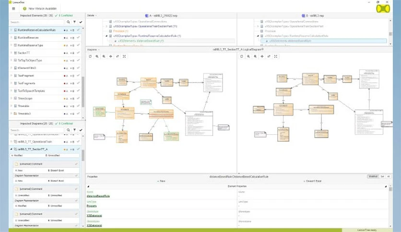Click center/pan icon in diagram A toolbar
Image resolution: width=401 pixels, height=232 pixels.
pos(110,56)
